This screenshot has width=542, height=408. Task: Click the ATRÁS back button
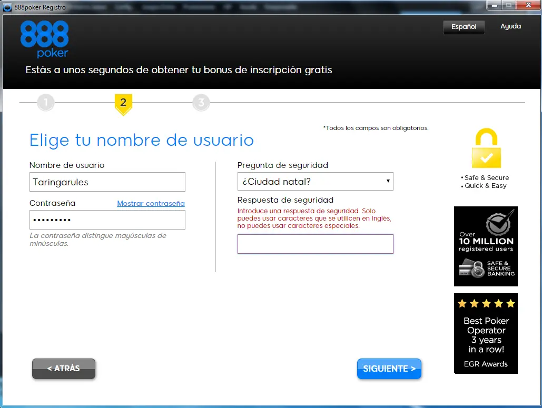coord(64,369)
